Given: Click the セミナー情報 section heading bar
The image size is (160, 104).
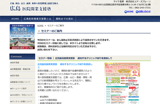Looking at the screenshot, I should pyautogui.click(x=94, y=58).
